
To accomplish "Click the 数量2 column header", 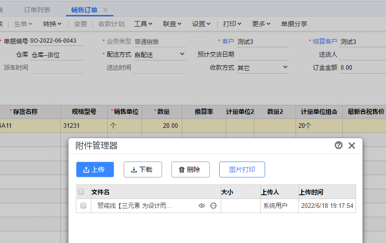I will 275,112.
